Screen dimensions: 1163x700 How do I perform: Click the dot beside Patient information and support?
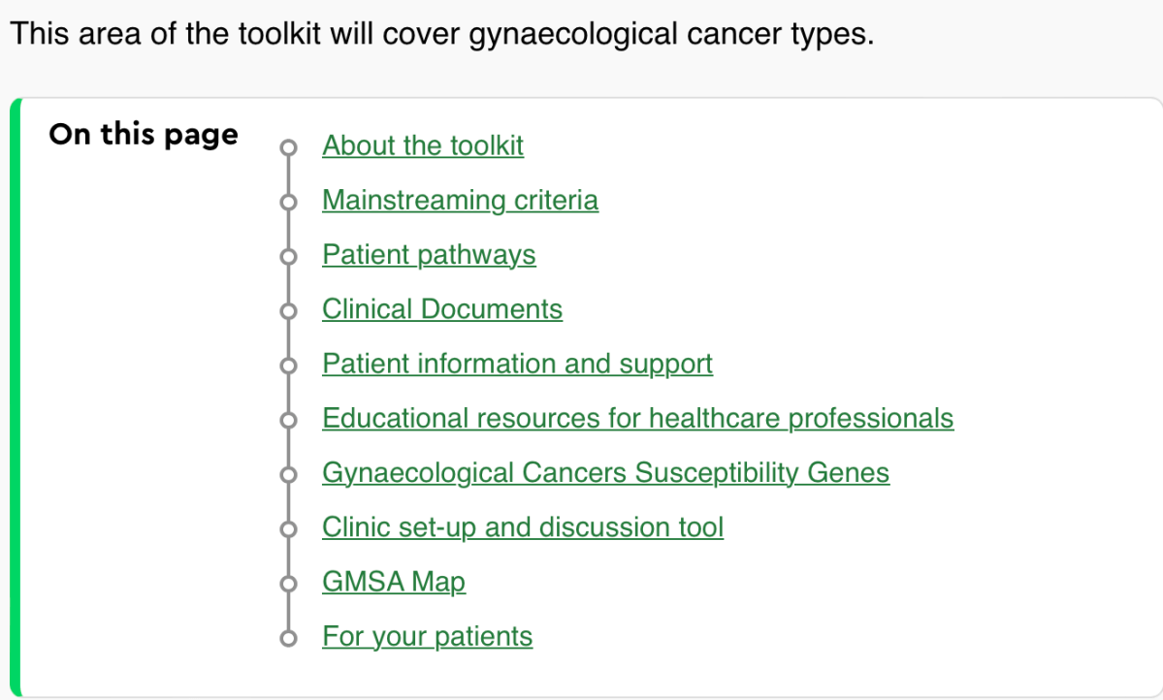286,366
